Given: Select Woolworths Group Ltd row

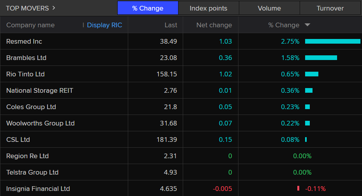Looking at the screenshot, I should coord(40,123).
